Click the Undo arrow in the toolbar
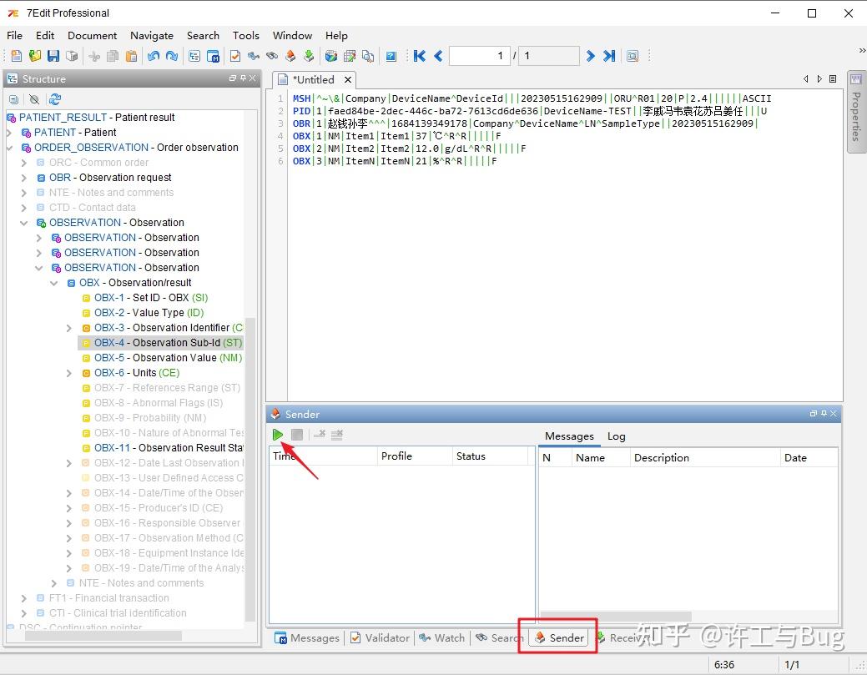867x675 pixels. 154,56
